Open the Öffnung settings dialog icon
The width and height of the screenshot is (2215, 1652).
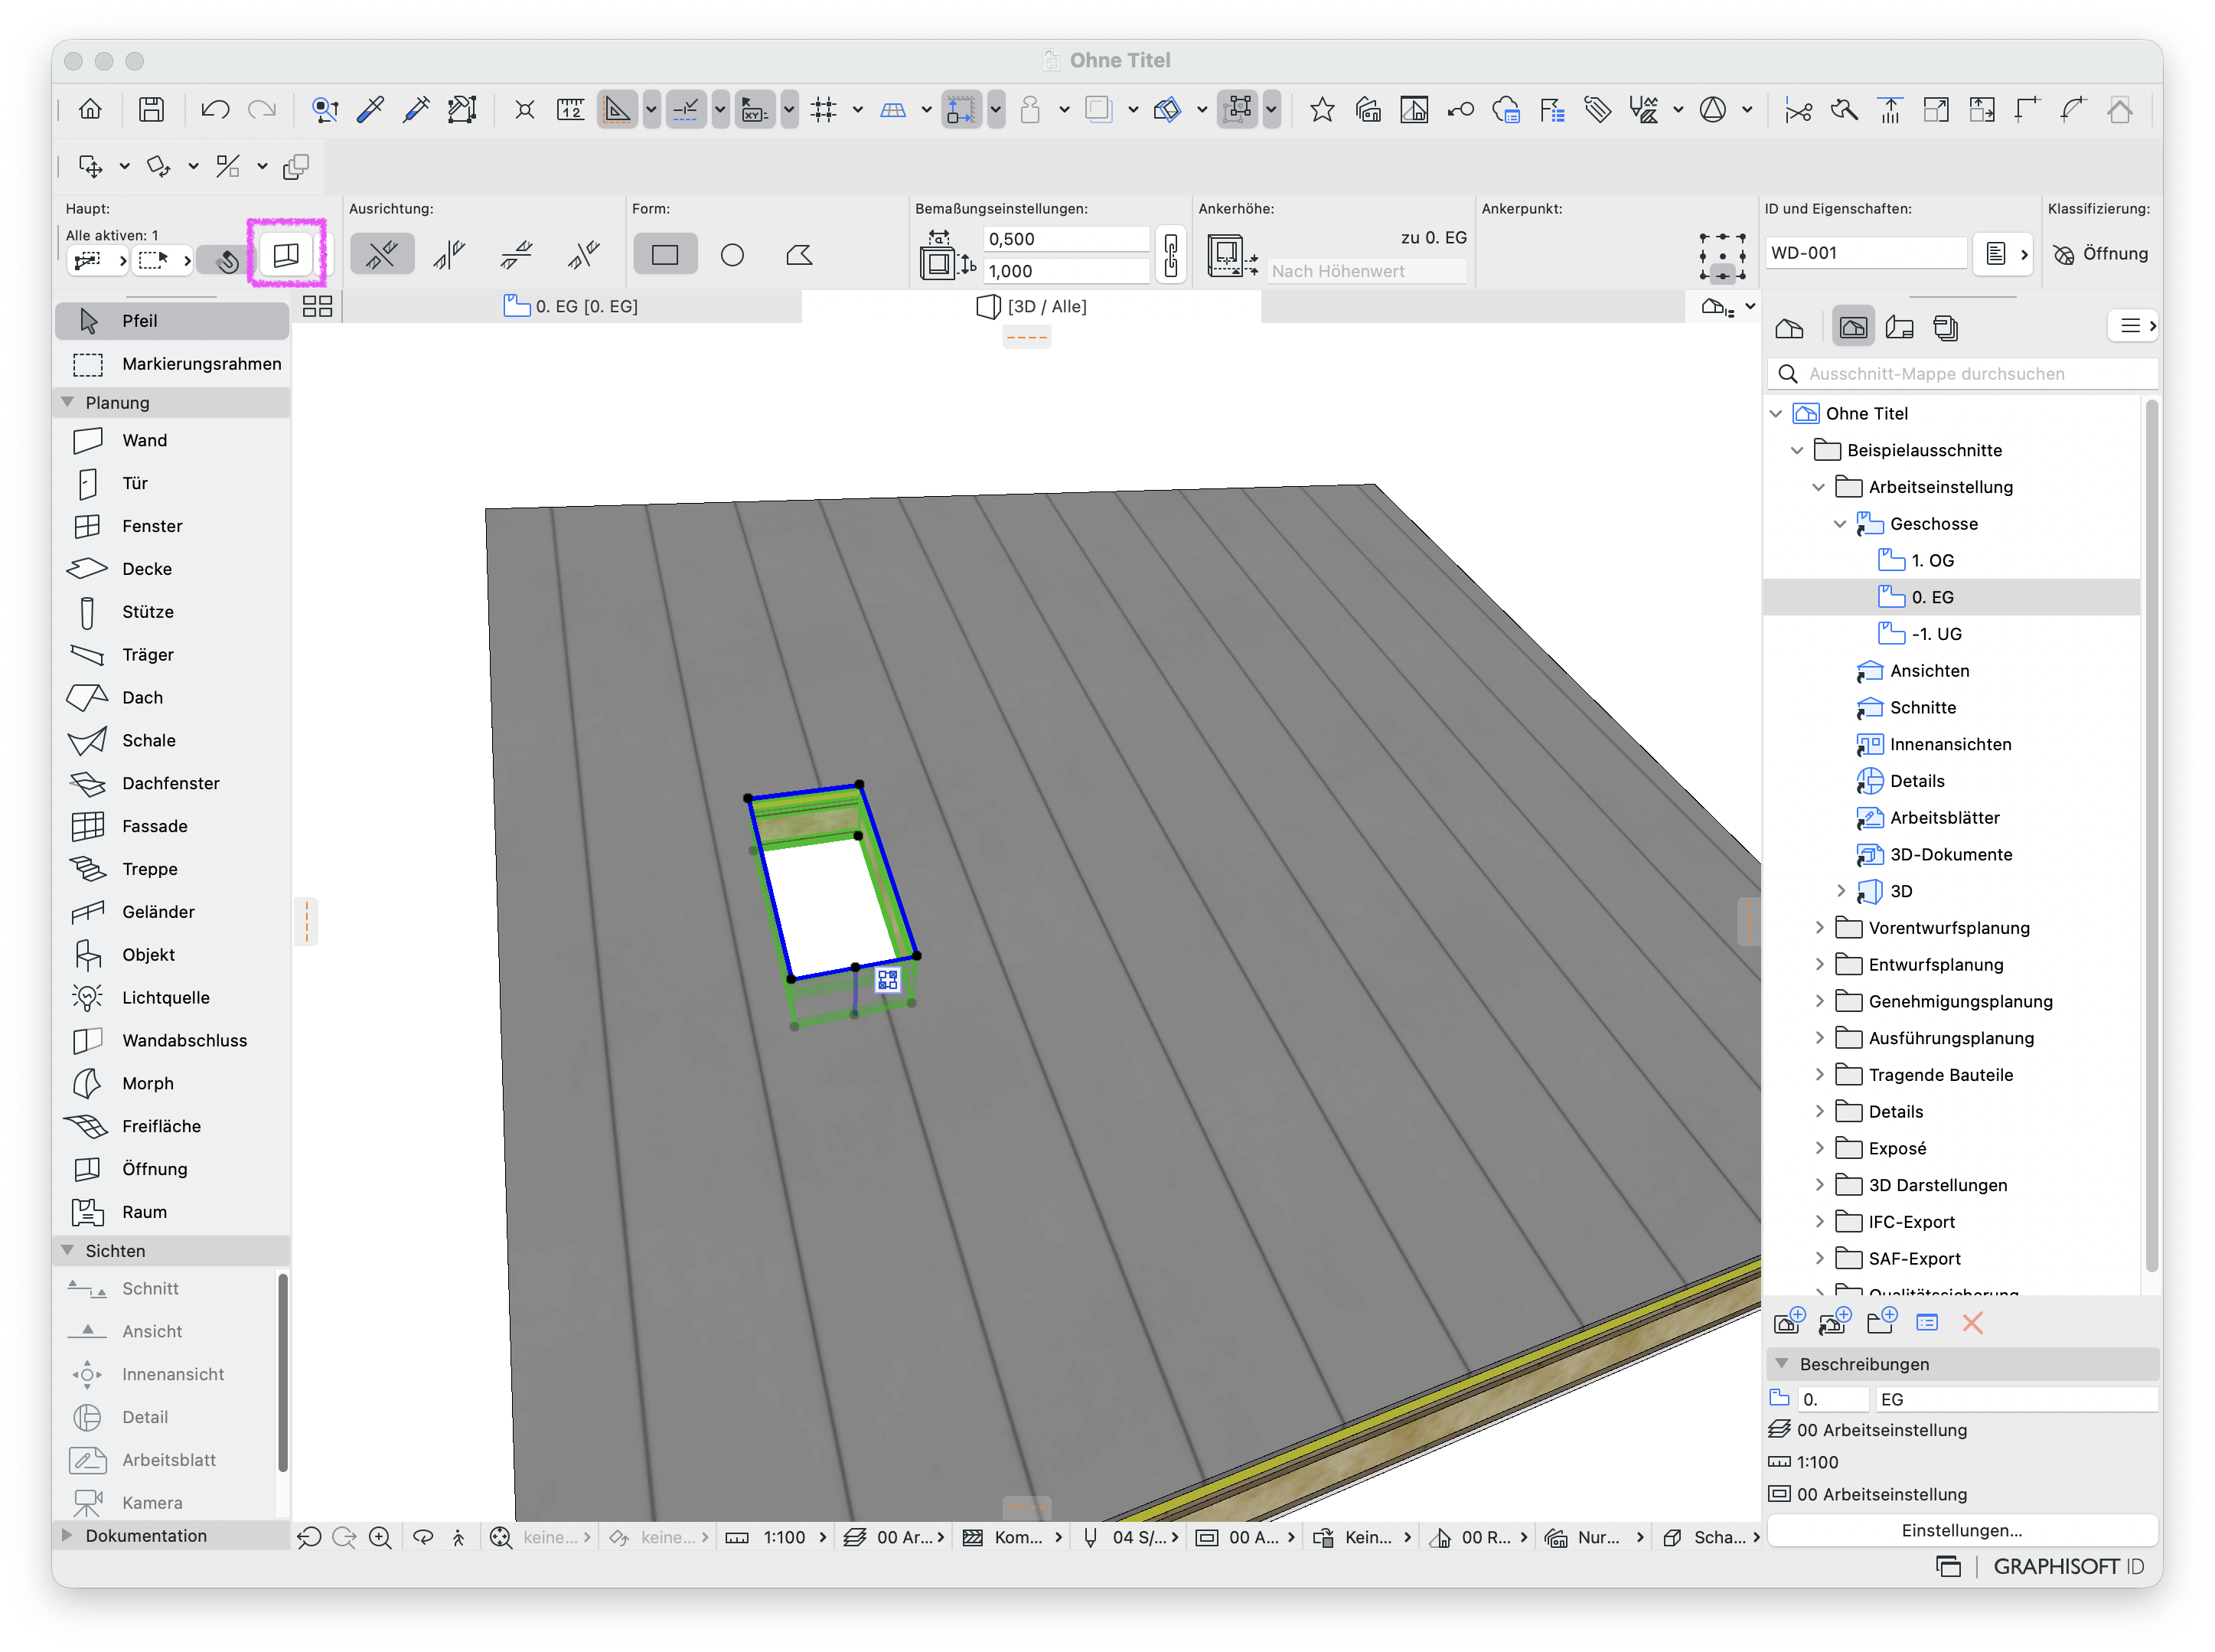(x=286, y=255)
